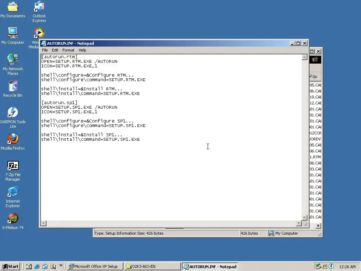Click the search folder quick launch icon
Screen dimensions: 361x271
[x=53, y=266]
